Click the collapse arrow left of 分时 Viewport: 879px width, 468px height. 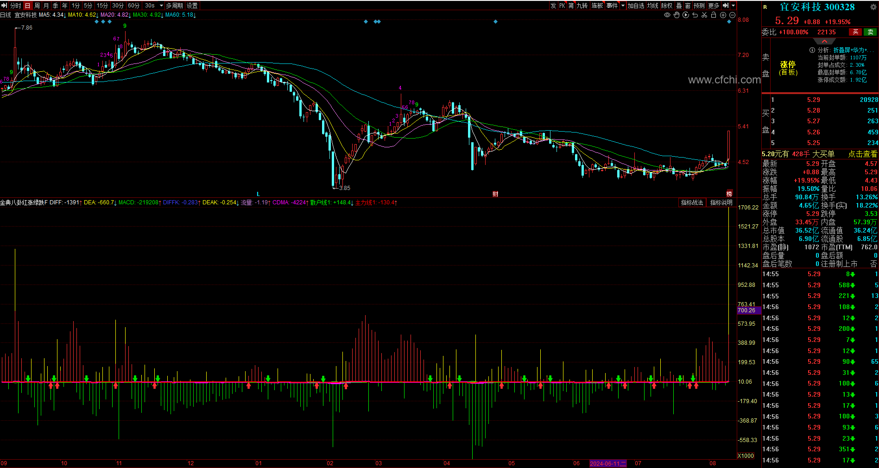tap(4, 6)
